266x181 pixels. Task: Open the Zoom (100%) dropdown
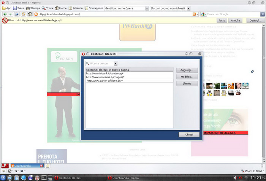(x=252, y=172)
